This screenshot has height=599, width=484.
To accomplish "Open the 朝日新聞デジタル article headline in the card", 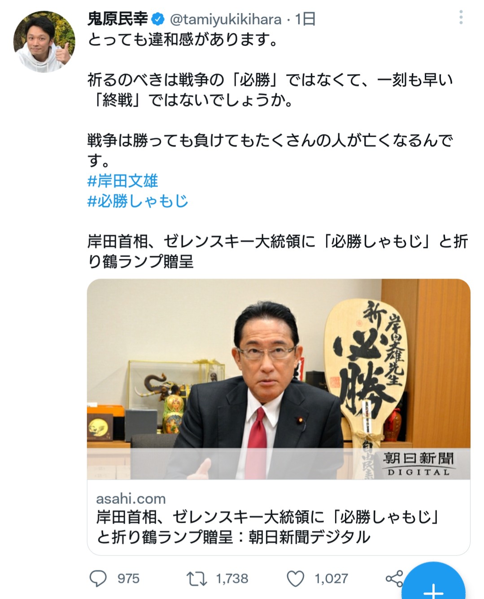I will [x=267, y=527].
